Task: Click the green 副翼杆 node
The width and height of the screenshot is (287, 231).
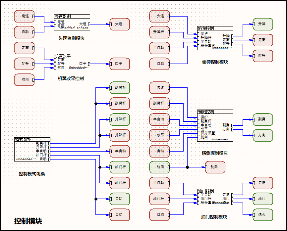Action: 120,88
